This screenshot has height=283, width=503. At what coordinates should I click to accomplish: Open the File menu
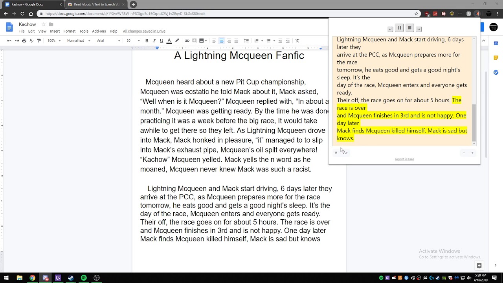(22, 31)
